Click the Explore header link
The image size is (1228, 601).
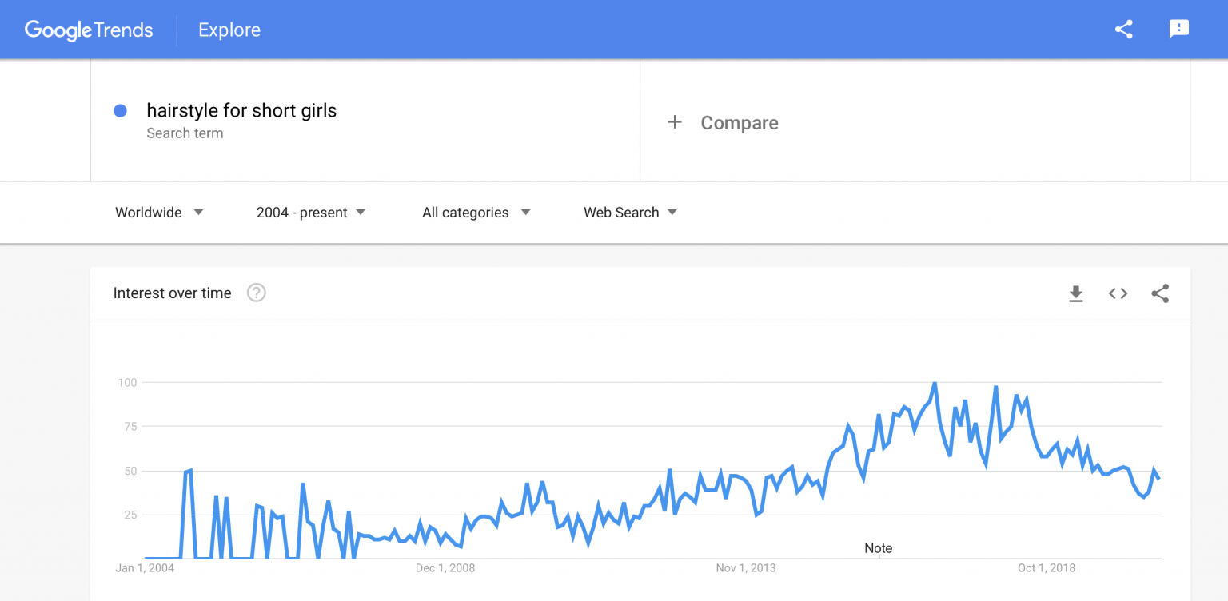[x=229, y=30]
